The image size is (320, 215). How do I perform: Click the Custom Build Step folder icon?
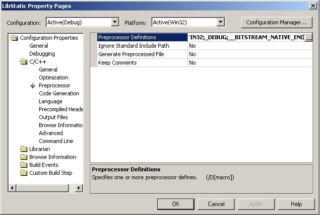[24, 173]
